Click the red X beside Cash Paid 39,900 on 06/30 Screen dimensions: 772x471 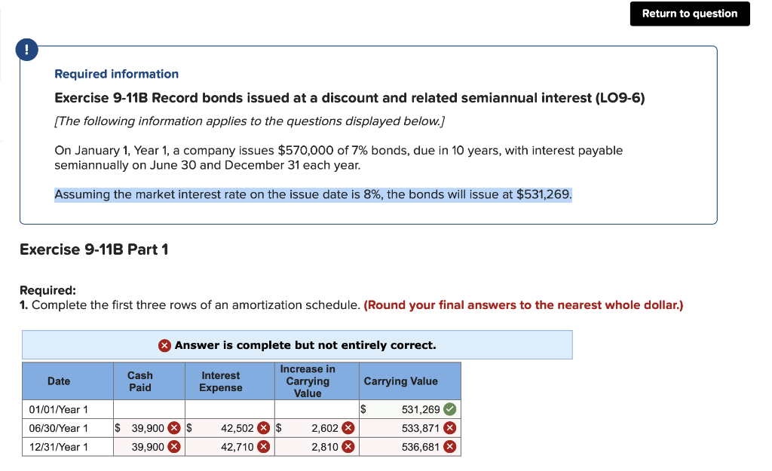click(173, 428)
